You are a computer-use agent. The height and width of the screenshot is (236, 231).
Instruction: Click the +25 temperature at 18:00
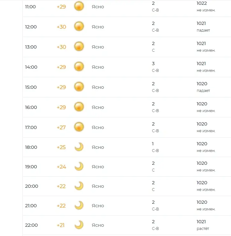tap(61, 147)
